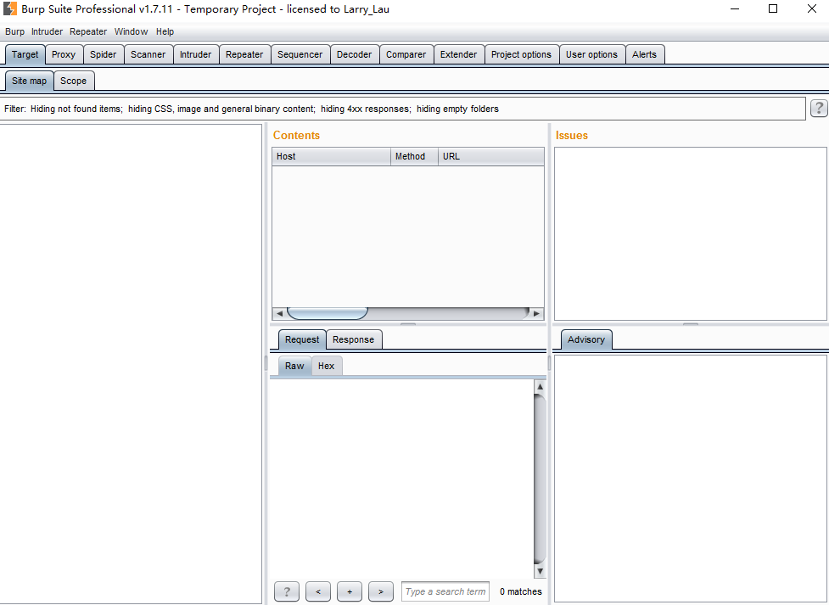Click the request pane scroll up arrow
This screenshot has height=605, width=829.
click(x=540, y=387)
